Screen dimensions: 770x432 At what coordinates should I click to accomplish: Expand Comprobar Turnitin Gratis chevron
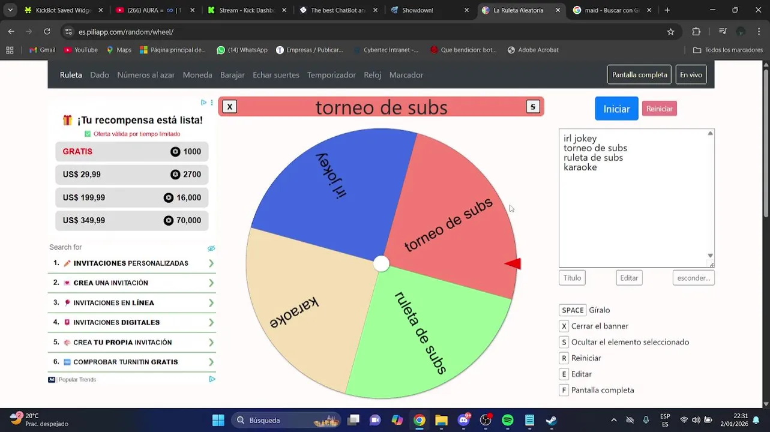coord(211,362)
